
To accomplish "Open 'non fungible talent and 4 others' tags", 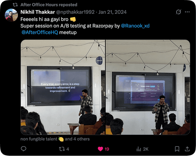I will click(55, 139).
